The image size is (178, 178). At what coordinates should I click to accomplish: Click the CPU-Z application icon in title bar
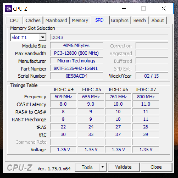(x=8, y=8)
